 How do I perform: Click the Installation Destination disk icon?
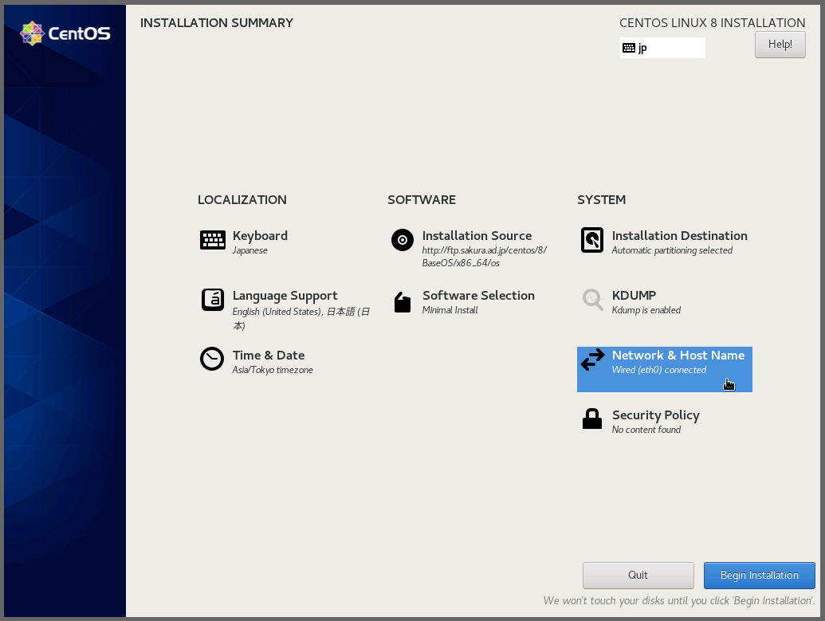(x=592, y=240)
